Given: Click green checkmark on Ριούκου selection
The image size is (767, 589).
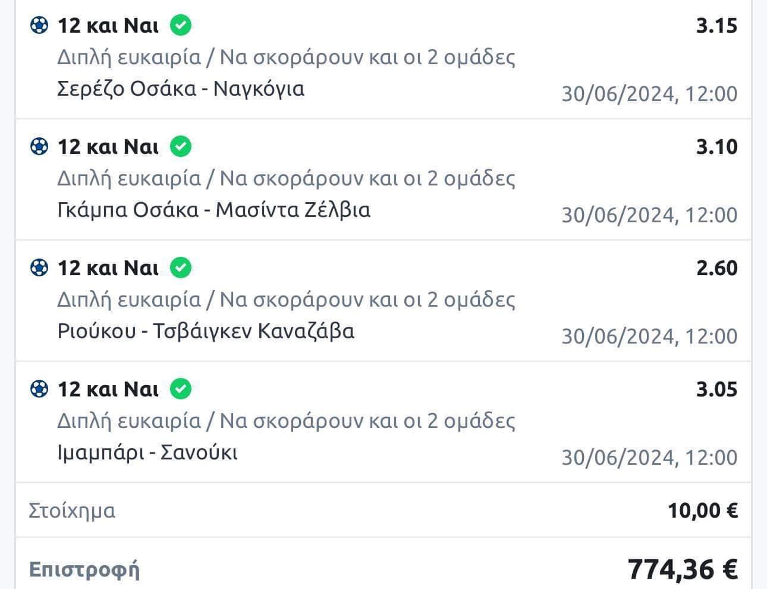Looking at the screenshot, I should pyautogui.click(x=181, y=268).
